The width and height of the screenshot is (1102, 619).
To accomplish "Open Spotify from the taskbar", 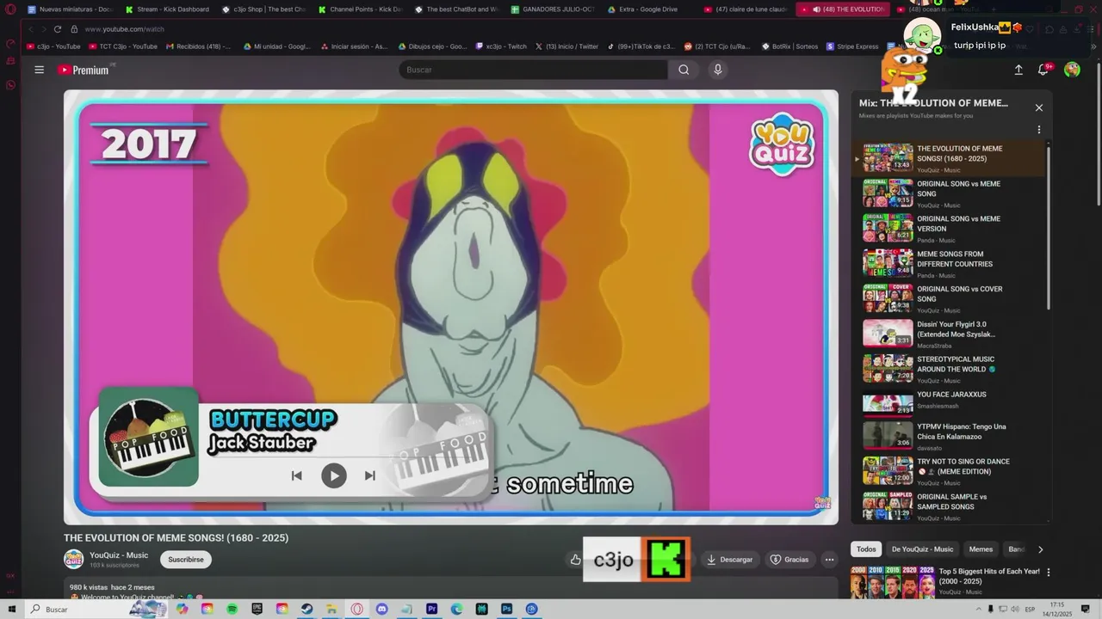I will pos(232,609).
